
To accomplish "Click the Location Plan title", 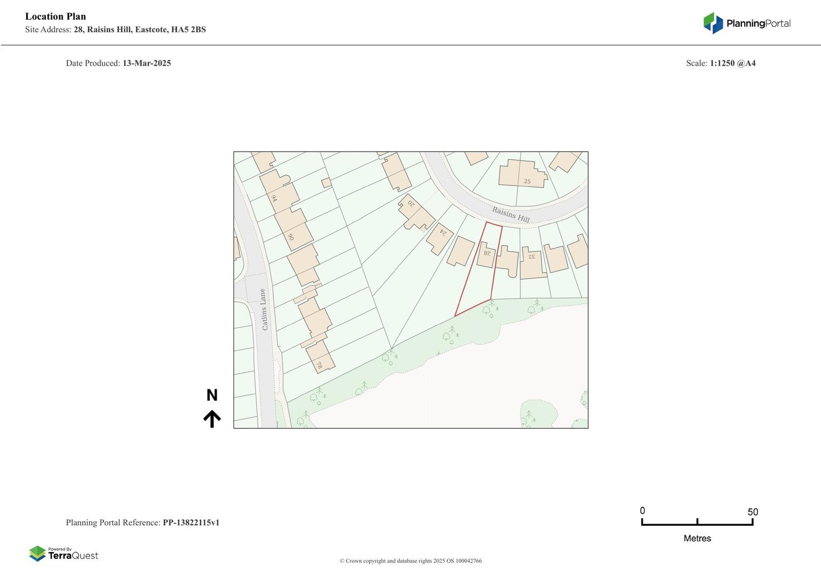I will click(x=55, y=16).
